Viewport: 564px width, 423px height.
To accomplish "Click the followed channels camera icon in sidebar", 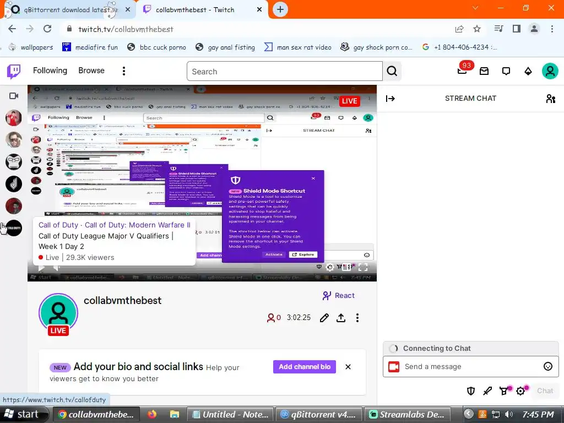I will (14, 96).
